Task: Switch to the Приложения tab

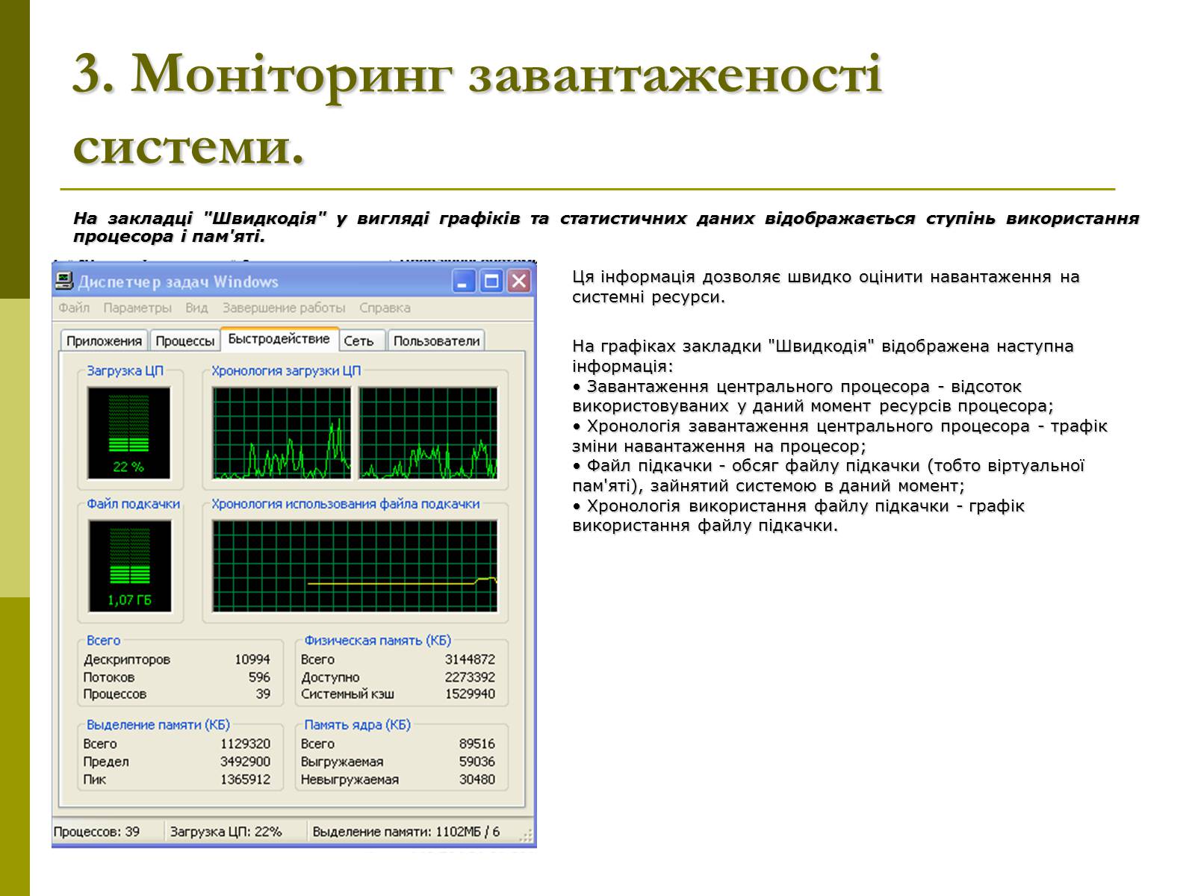Action: (x=104, y=341)
